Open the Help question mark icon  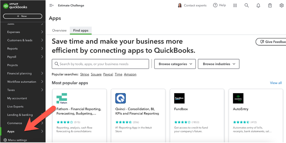(x=215, y=5)
